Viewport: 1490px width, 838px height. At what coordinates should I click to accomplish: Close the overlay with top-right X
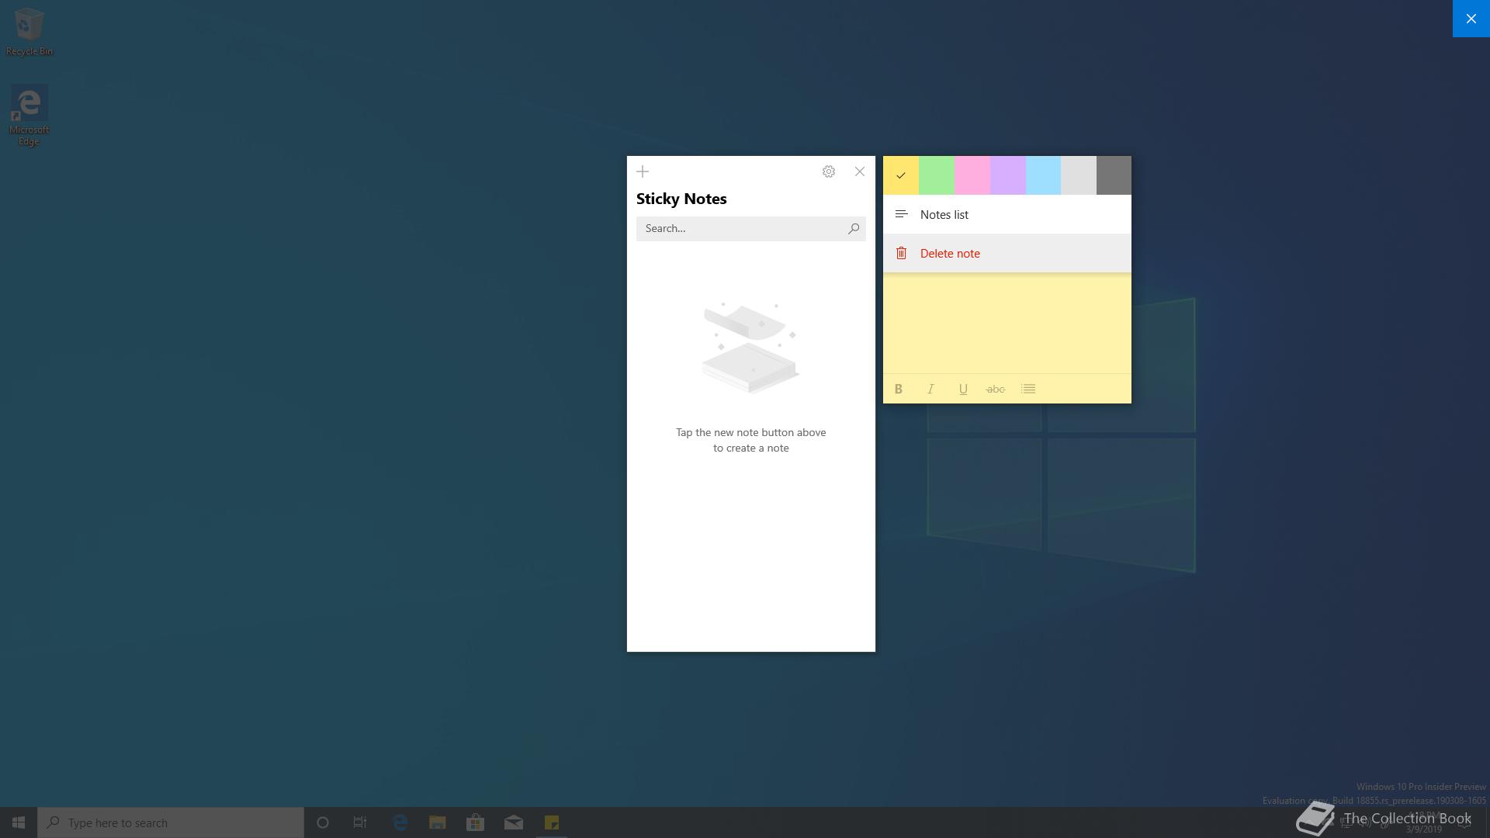(1471, 19)
